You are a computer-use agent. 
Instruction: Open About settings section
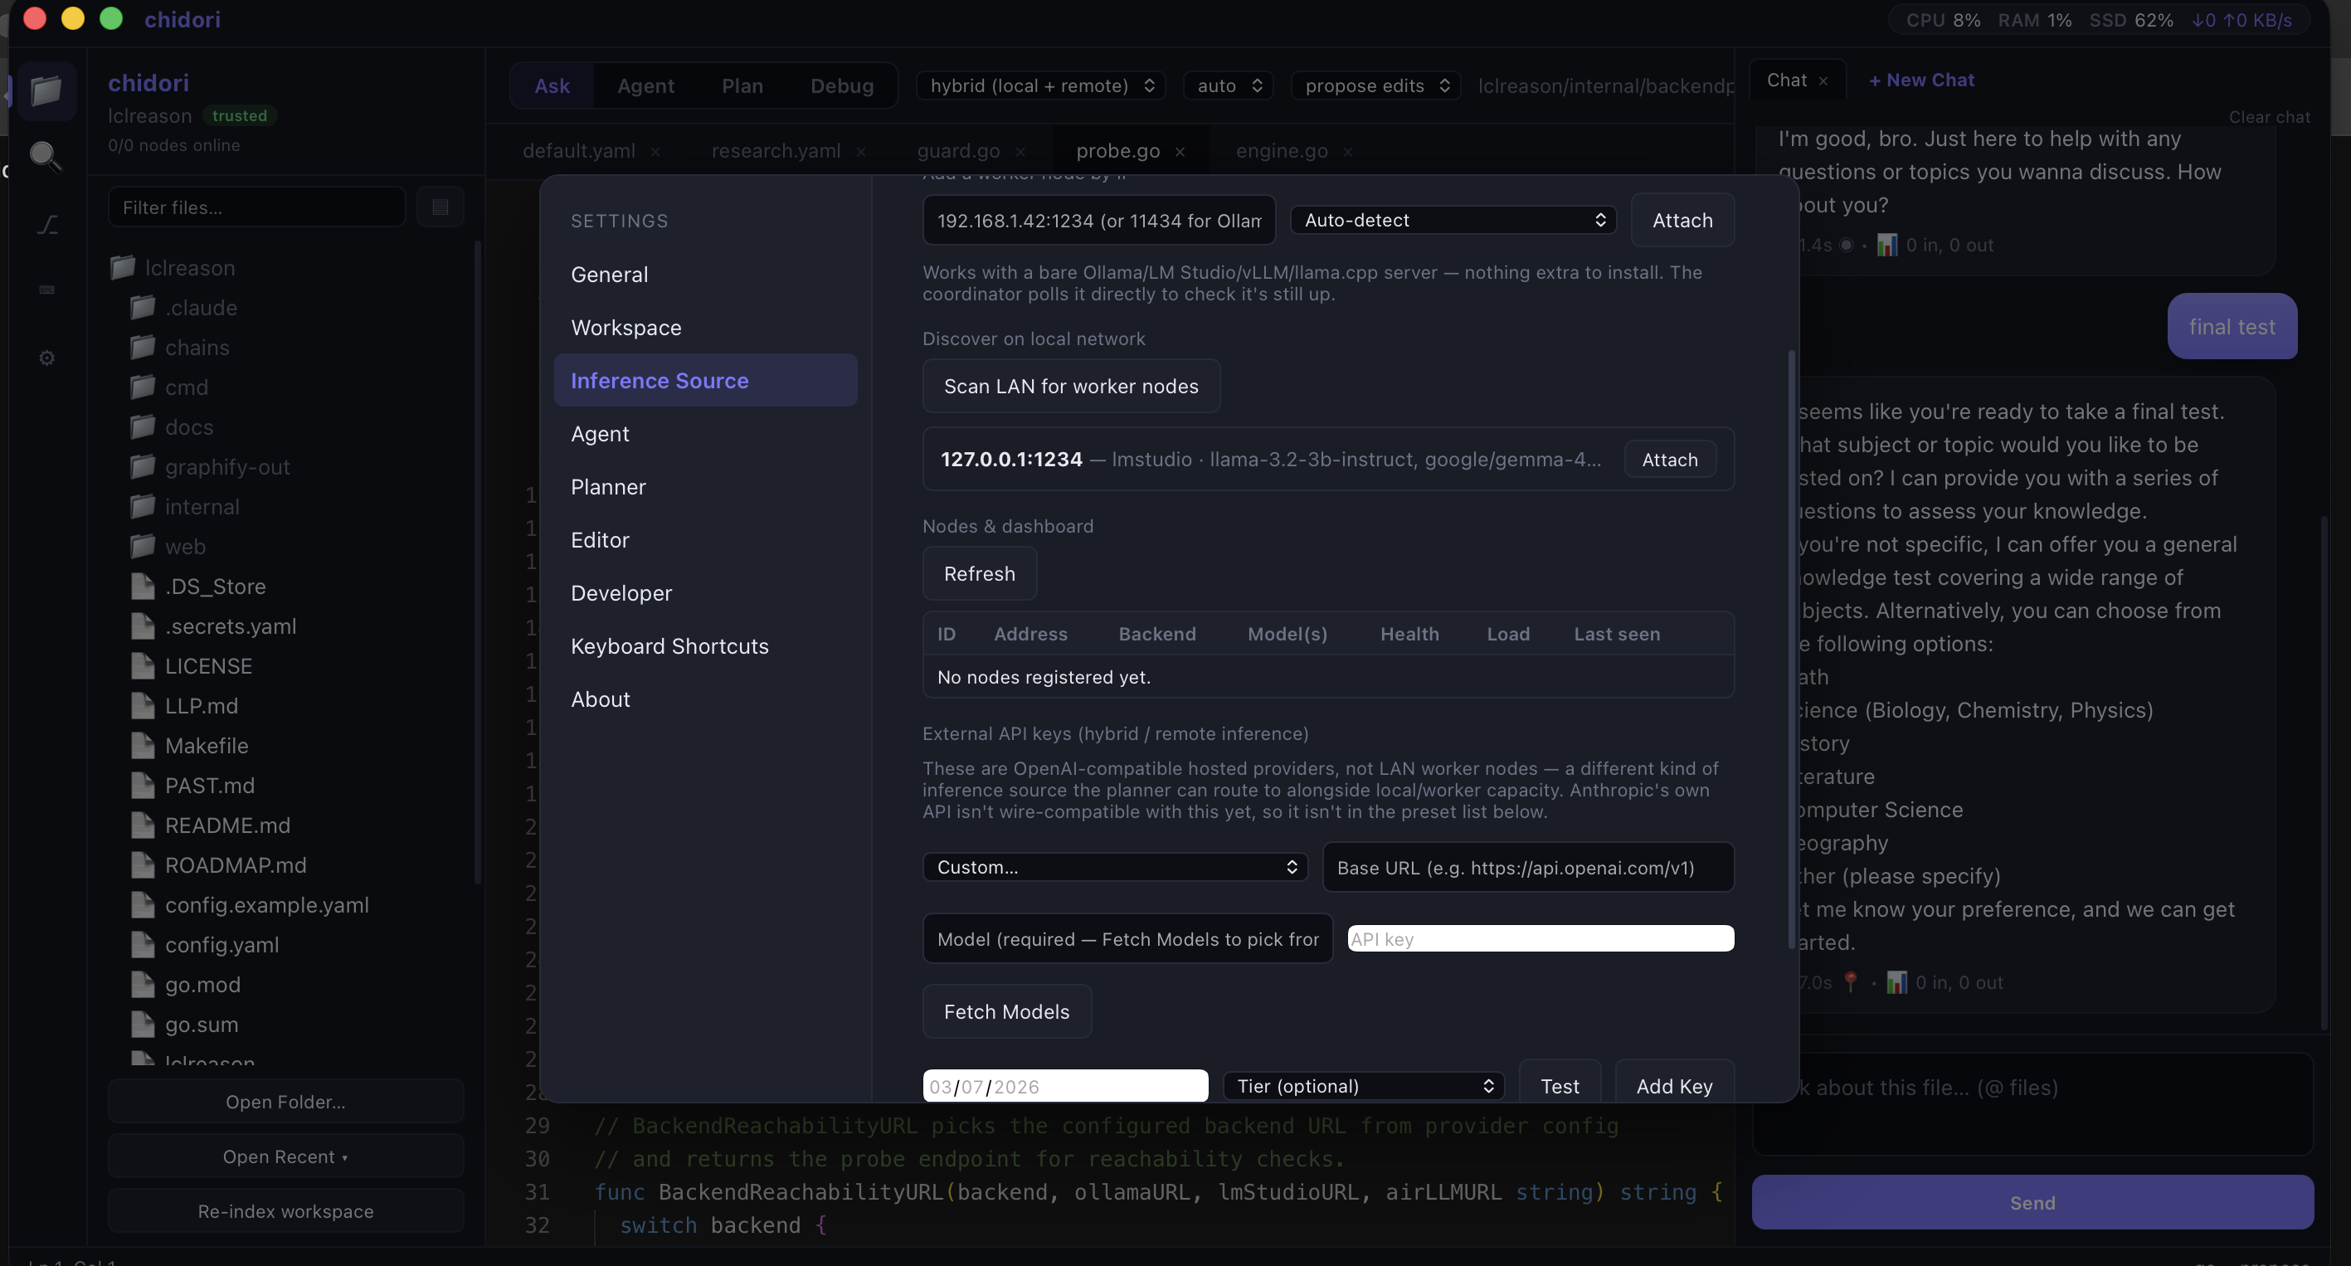[x=705, y=699]
